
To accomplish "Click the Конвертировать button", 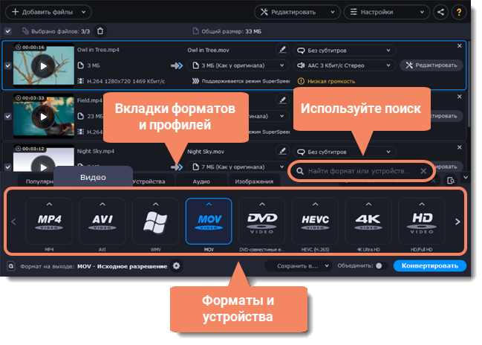I will tap(429, 265).
